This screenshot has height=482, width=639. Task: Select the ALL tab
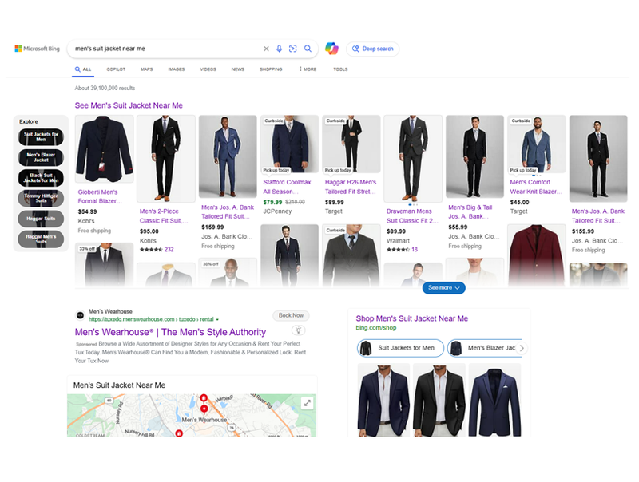point(83,69)
